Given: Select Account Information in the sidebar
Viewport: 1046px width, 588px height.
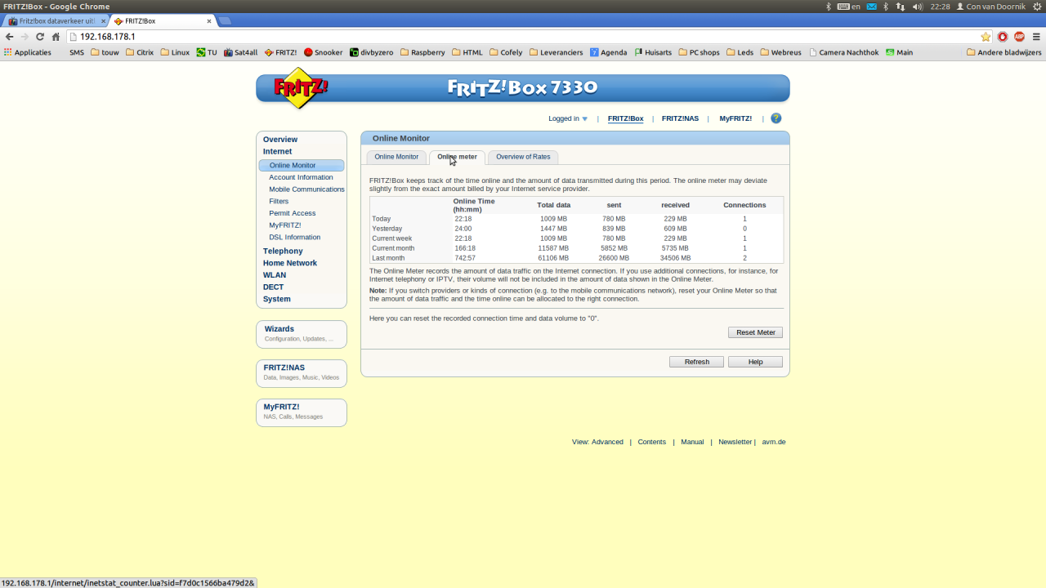Looking at the screenshot, I should 301,177.
